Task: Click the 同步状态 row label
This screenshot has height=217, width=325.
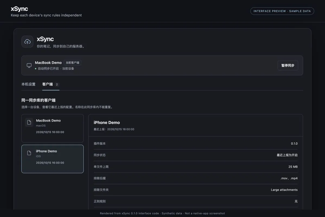Action: pos(100,155)
